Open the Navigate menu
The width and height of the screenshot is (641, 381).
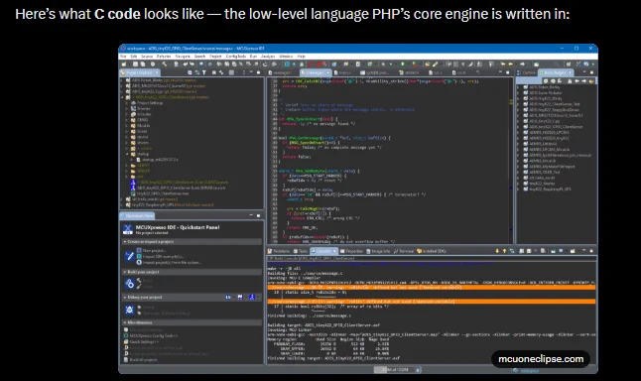183,57
